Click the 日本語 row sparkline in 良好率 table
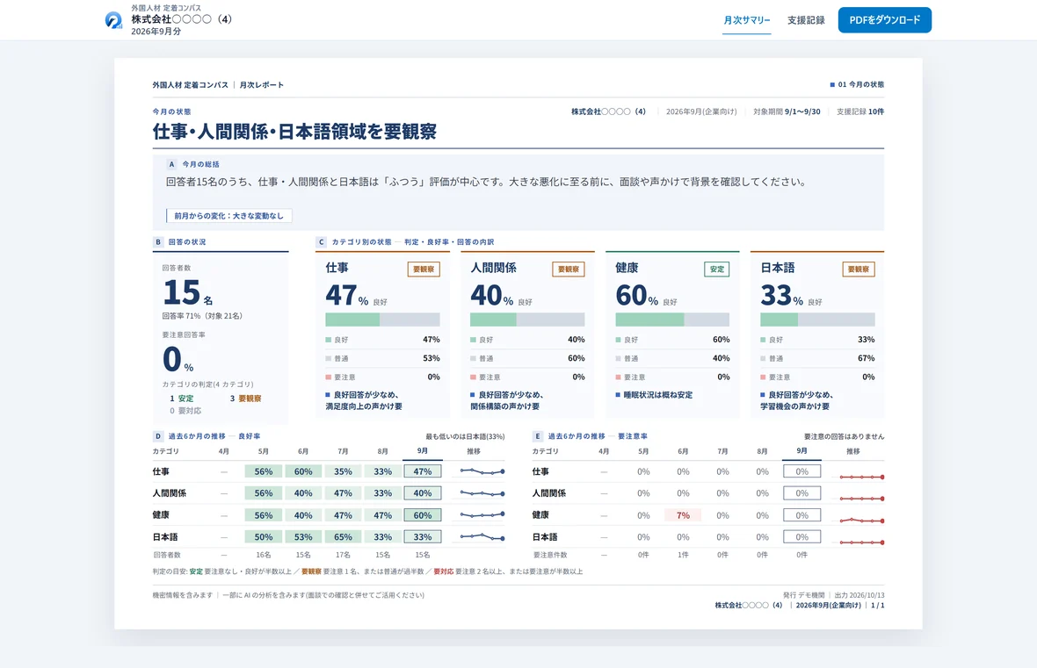This screenshot has height=668, width=1037. [x=482, y=536]
